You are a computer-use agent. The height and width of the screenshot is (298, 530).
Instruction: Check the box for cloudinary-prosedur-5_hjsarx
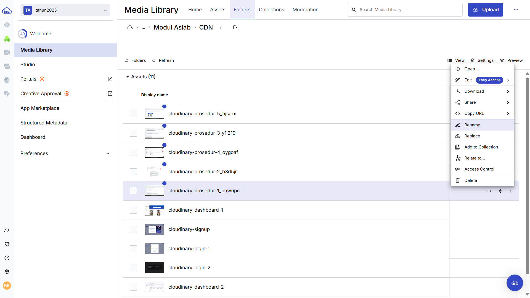pyautogui.click(x=133, y=114)
